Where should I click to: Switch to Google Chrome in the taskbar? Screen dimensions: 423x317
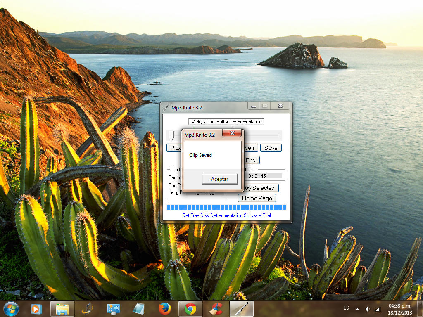coord(190,308)
